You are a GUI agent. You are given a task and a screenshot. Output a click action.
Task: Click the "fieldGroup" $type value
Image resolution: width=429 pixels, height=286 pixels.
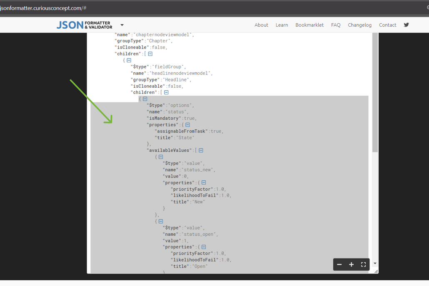[169, 67]
